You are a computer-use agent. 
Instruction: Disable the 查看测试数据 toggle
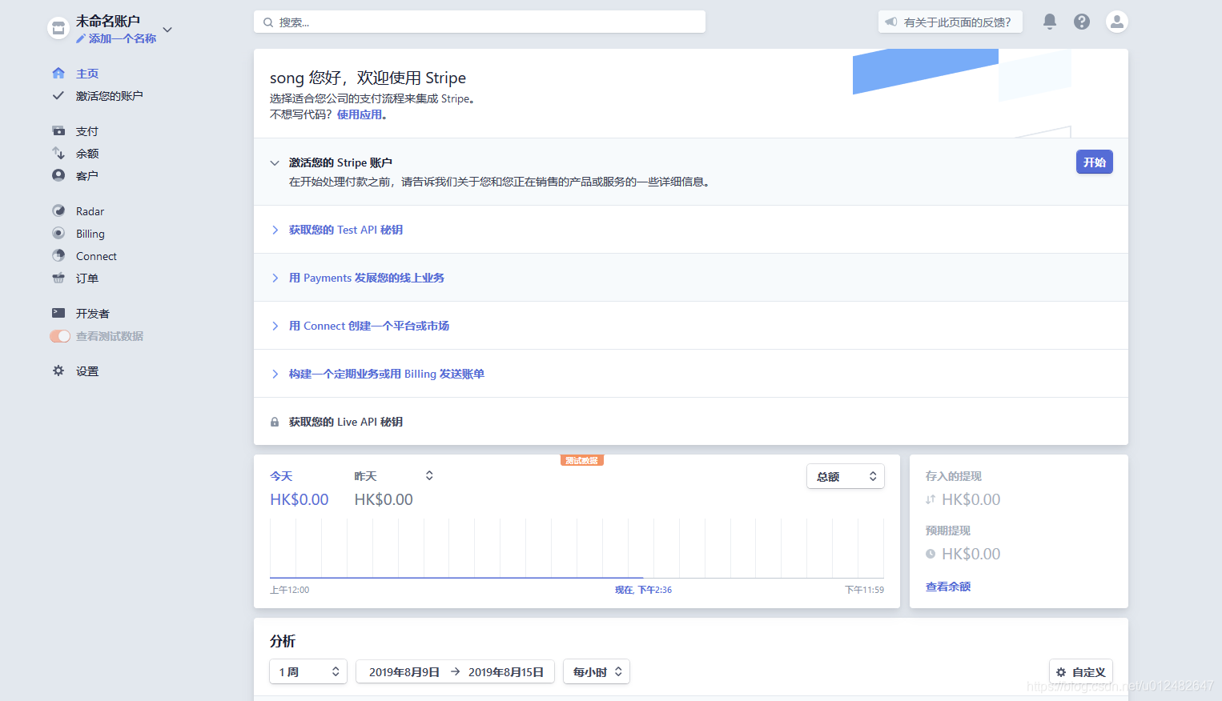coord(59,336)
